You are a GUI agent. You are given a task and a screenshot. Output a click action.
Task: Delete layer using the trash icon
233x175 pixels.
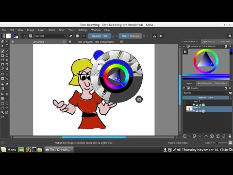click(230, 136)
